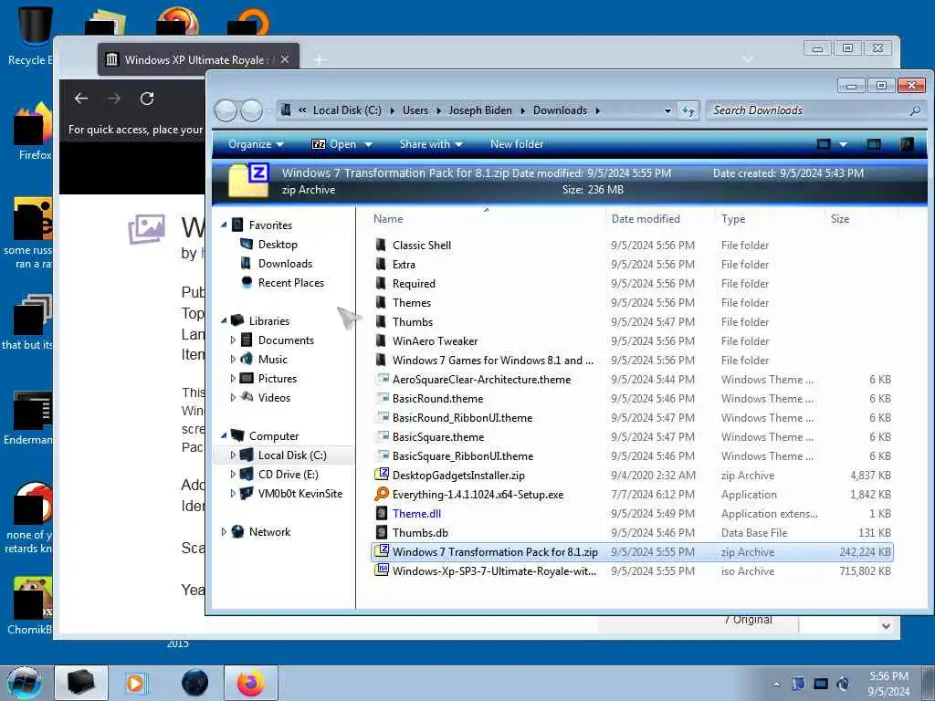Click the Firefox taskbar icon
Viewport: 935px width, 701px height.
pos(251,683)
